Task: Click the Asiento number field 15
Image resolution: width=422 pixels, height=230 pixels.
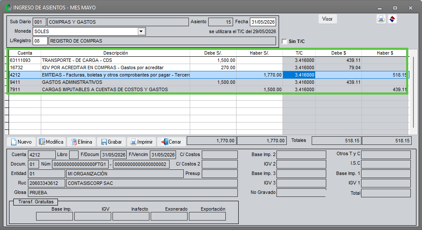Action: point(221,22)
